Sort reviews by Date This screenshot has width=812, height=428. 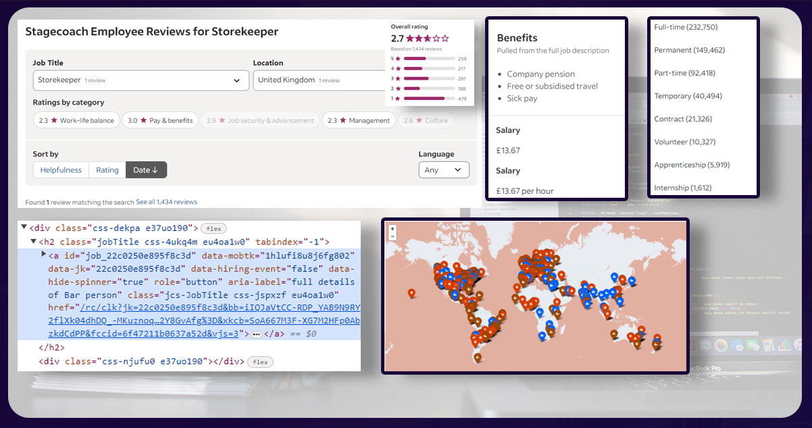coord(146,170)
